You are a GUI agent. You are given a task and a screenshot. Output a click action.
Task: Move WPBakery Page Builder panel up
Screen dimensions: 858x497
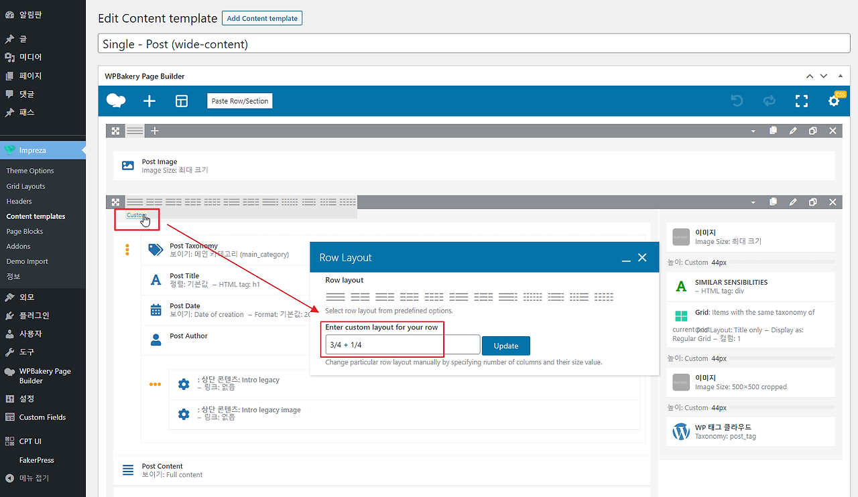pos(810,76)
